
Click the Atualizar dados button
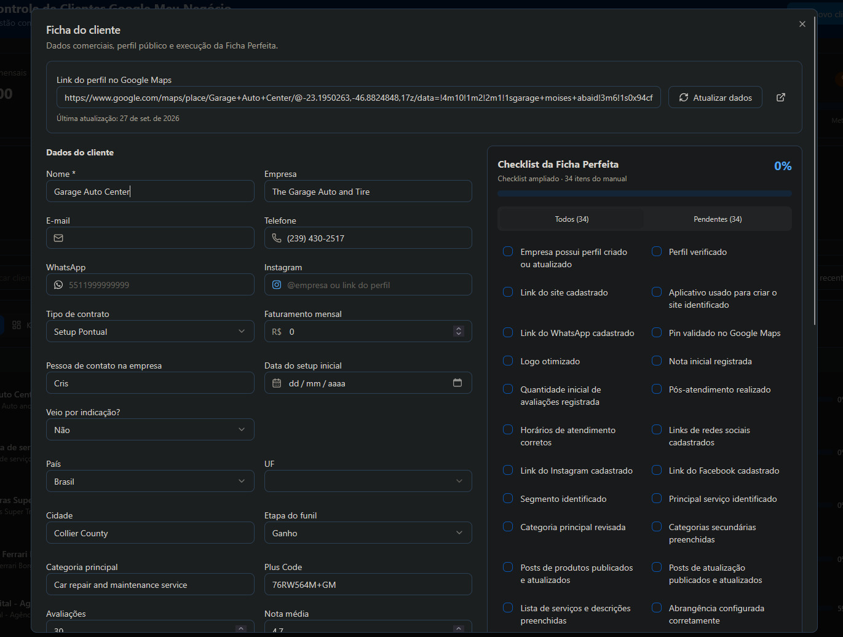715,98
